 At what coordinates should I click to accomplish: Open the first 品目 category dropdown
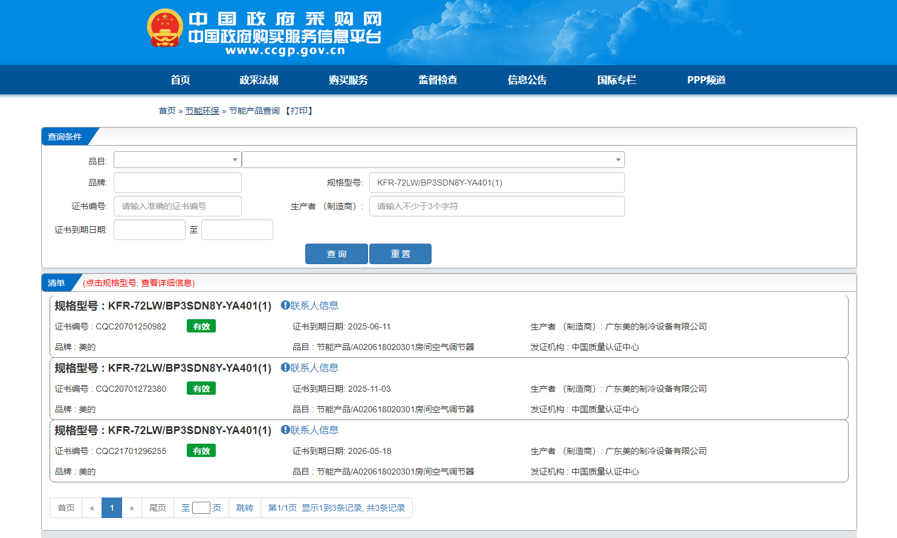coord(178,160)
